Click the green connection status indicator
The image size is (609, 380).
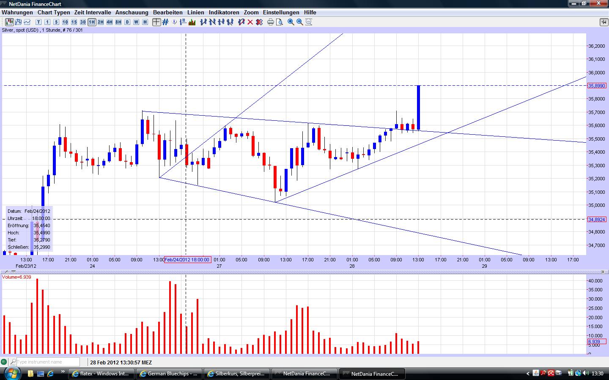[4, 362]
